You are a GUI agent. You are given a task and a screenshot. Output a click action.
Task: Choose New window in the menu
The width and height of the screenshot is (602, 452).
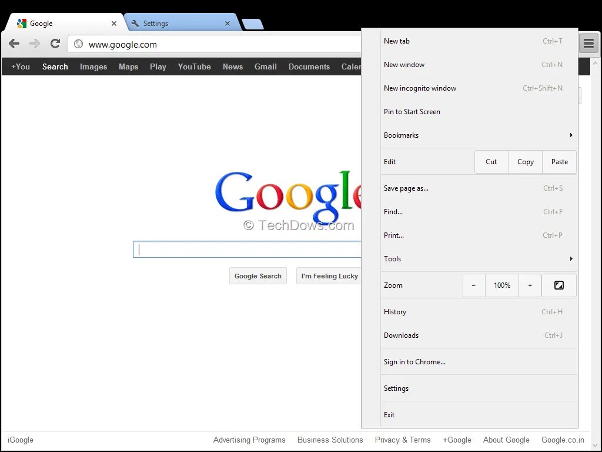coord(479,65)
